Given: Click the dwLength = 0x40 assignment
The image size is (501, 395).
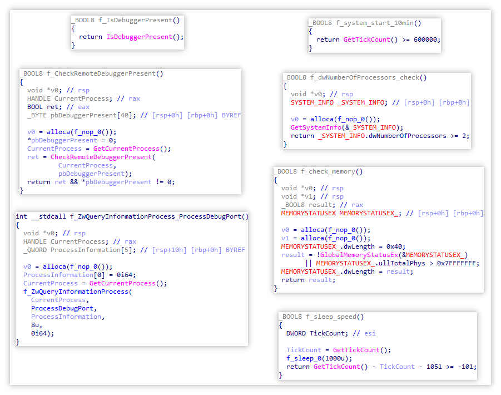Looking at the screenshot, I should tap(343, 246).
